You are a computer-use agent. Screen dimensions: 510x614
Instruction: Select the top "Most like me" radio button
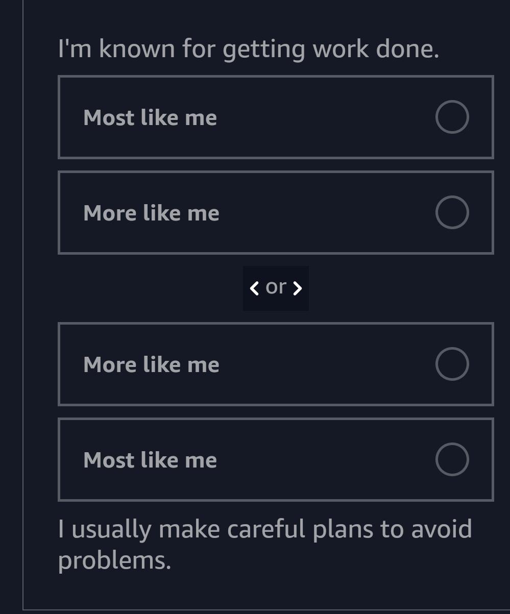tap(452, 117)
